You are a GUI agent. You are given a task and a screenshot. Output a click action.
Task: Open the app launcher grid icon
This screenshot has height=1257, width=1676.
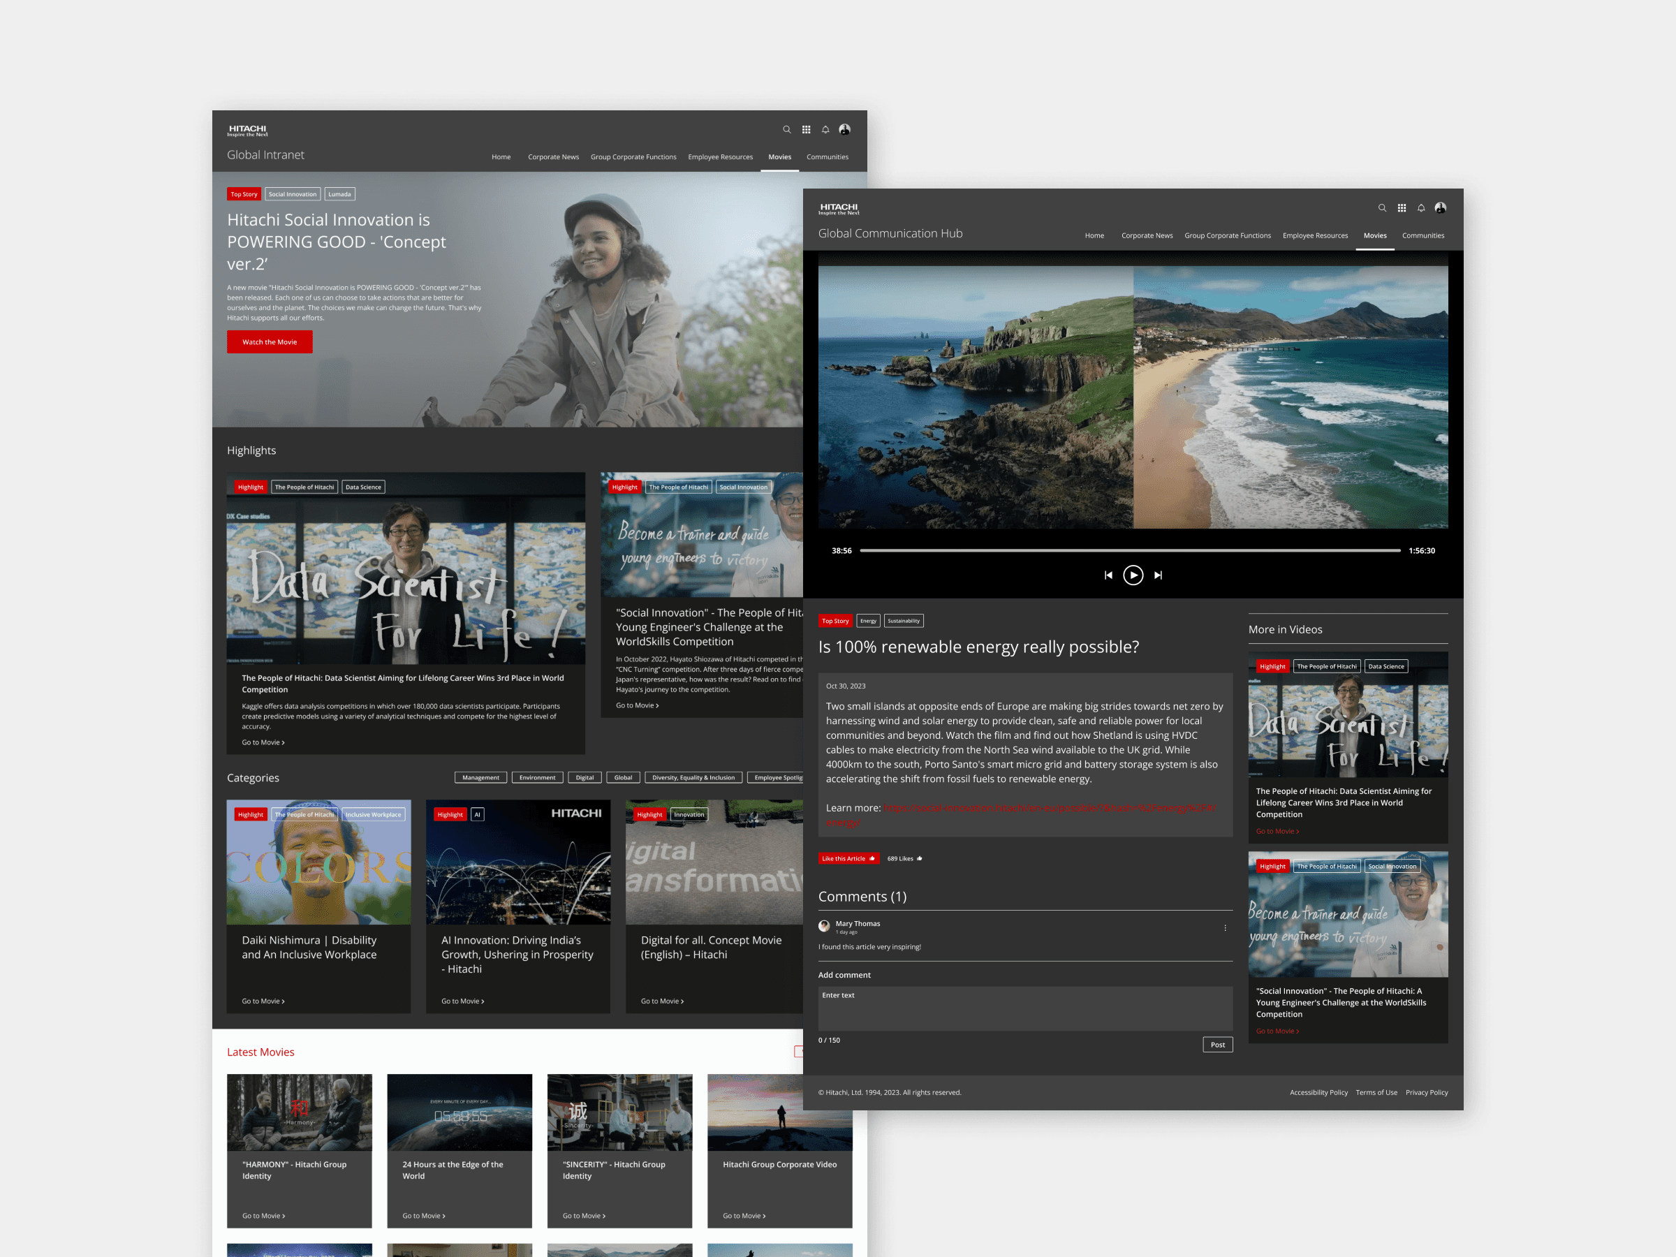point(1402,207)
